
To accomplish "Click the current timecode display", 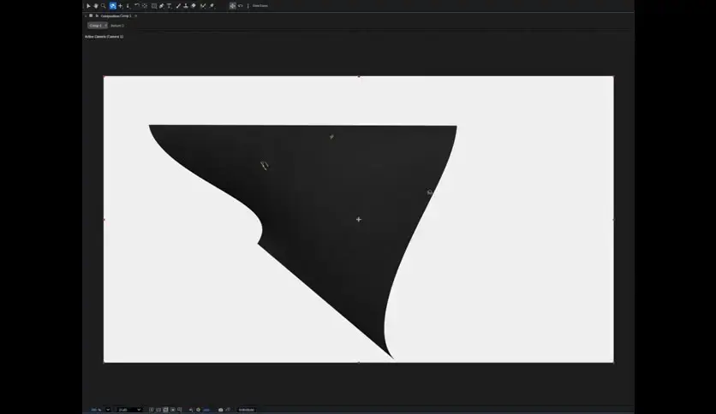I will [x=247, y=410].
